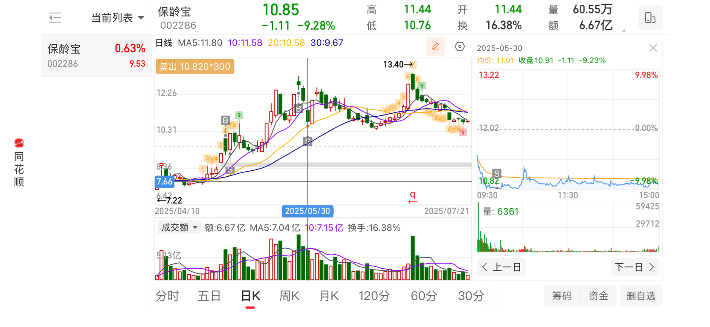Screen dimensions: 710x327
Task: Go to next day 下一日
Action: click(635, 267)
